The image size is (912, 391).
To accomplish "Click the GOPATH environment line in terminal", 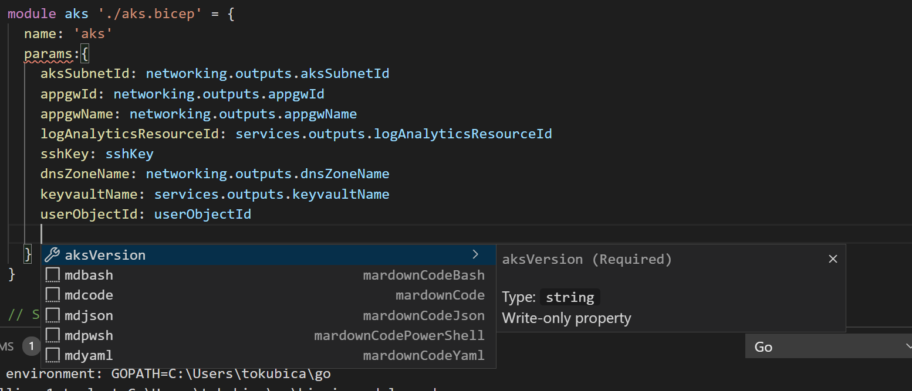I will (x=168, y=373).
